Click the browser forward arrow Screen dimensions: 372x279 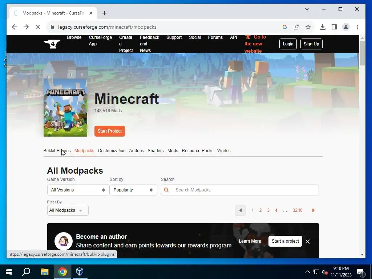tap(26, 27)
